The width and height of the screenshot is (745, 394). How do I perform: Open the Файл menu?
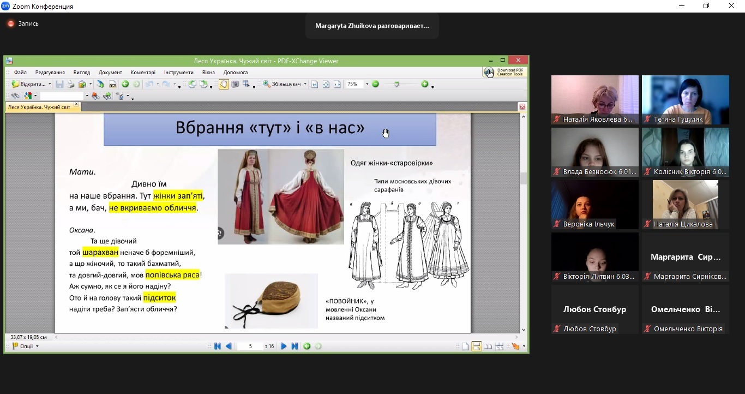(20, 72)
